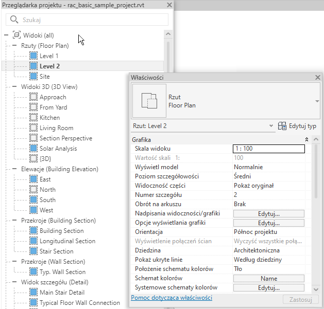Close the Właściwości panel
324x309 pixels.
[x=318, y=77]
